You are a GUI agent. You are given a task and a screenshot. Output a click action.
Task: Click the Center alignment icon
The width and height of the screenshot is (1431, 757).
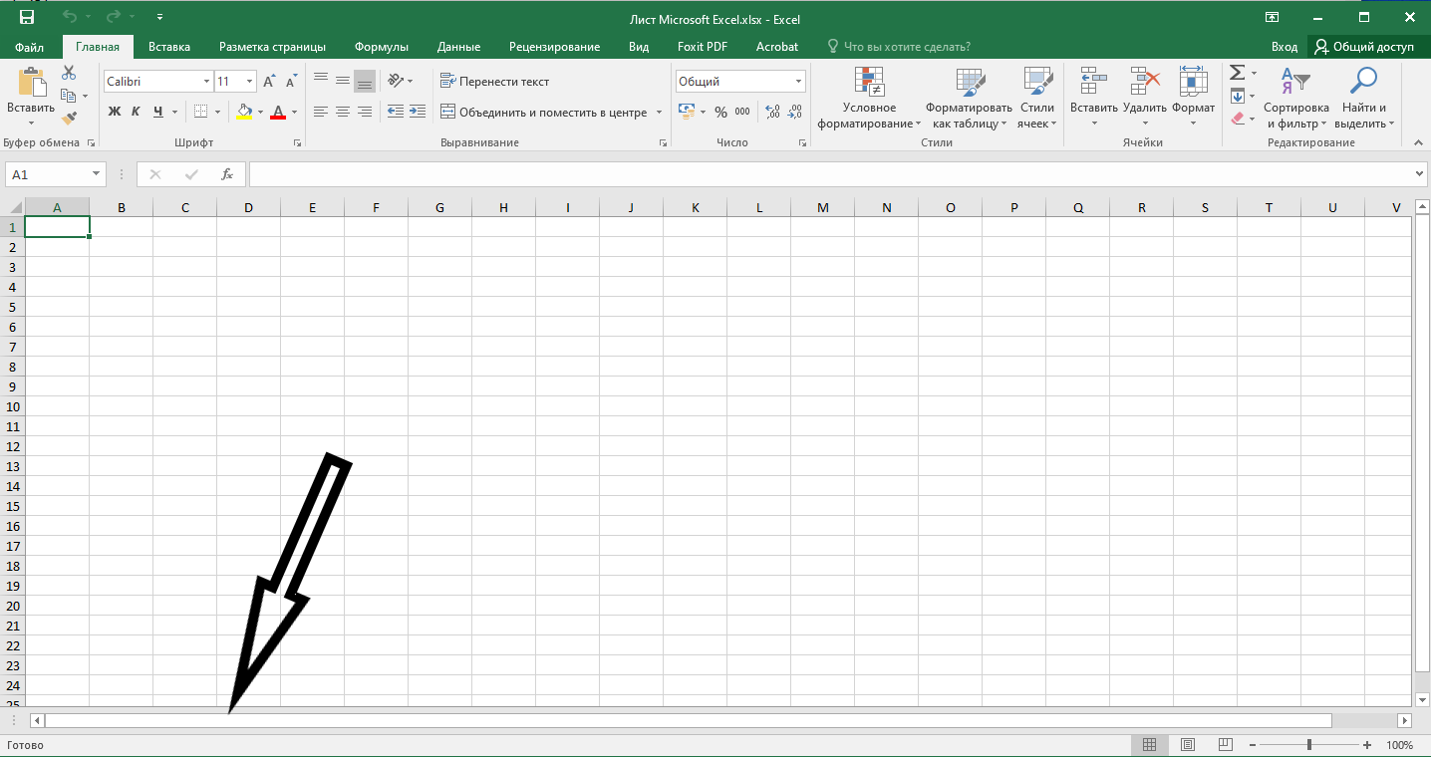tap(343, 113)
